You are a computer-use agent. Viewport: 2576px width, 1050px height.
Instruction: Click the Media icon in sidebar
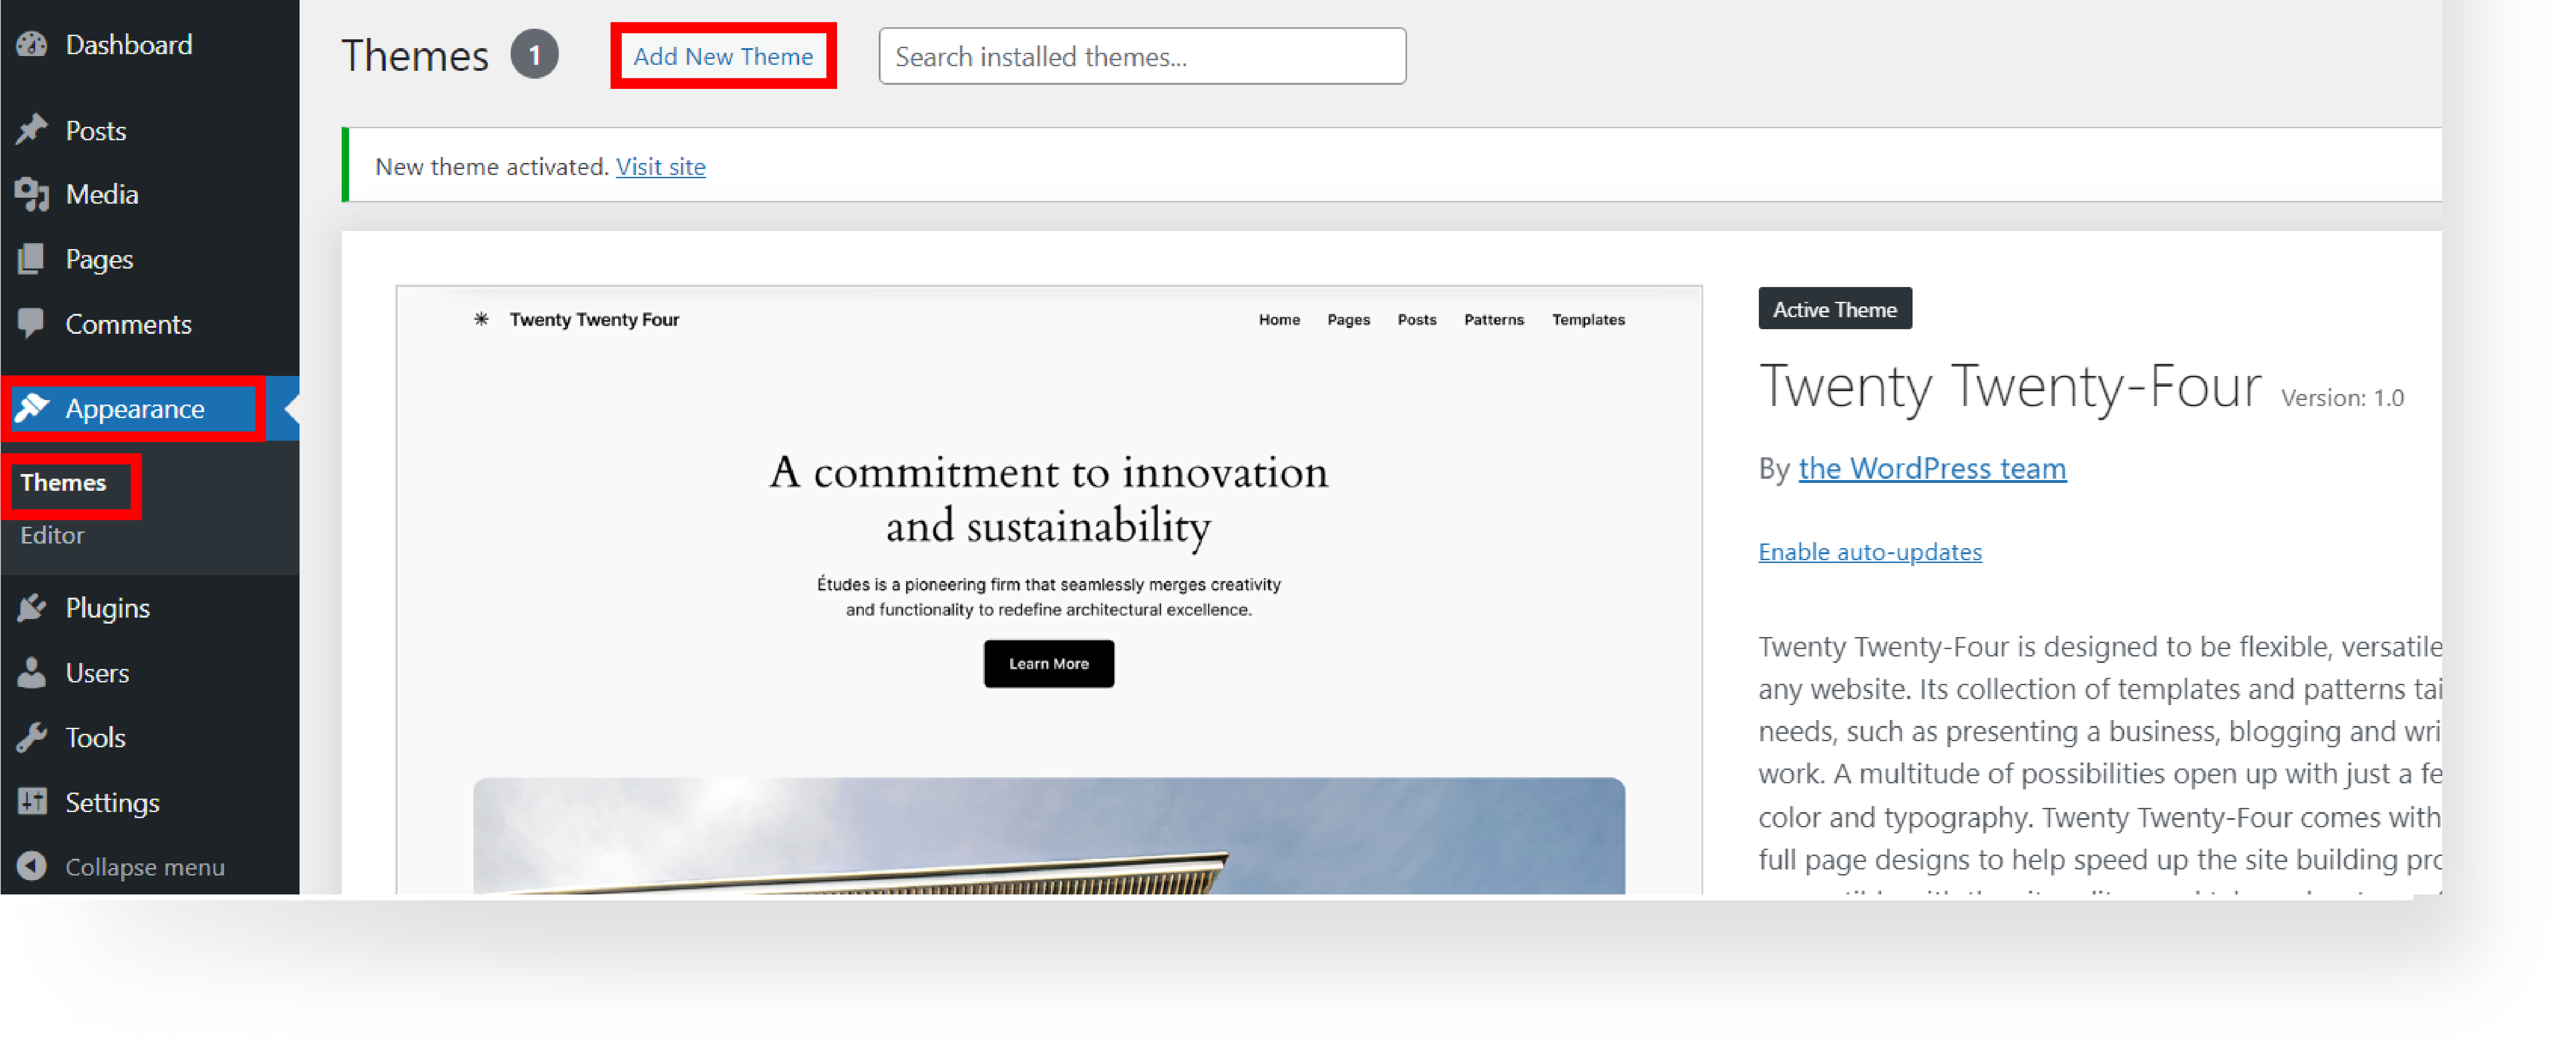pyautogui.click(x=32, y=194)
